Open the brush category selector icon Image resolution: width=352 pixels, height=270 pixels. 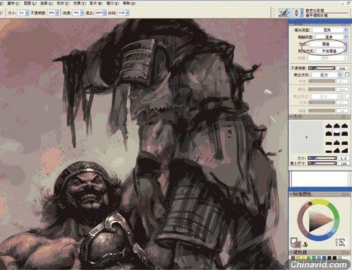coord(284,12)
